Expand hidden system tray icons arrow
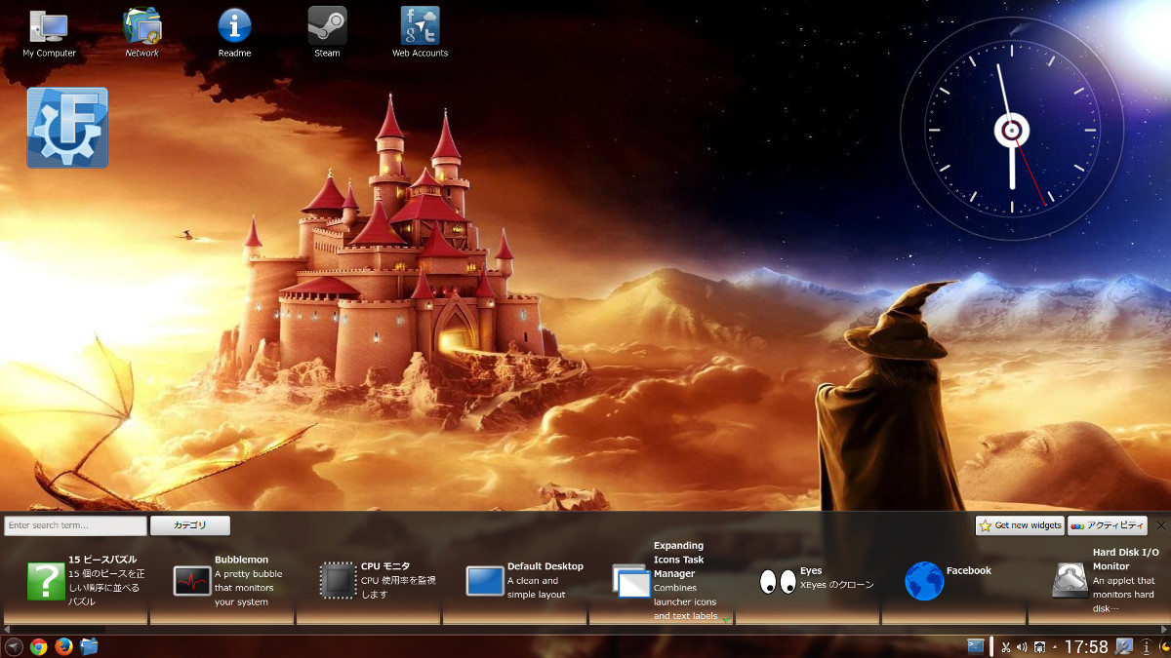The height and width of the screenshot is (658, 1171). (1055, 646)
